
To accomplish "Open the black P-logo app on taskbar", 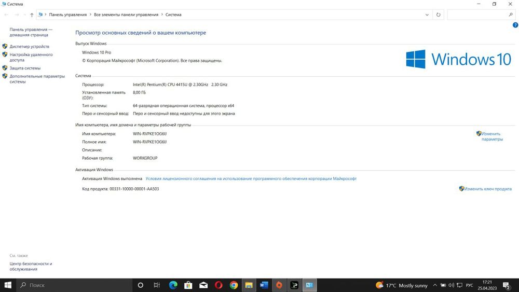I will tap(294, 285).
